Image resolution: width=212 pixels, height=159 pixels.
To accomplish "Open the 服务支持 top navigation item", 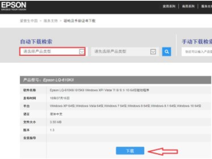I will (x=207, y=6).
